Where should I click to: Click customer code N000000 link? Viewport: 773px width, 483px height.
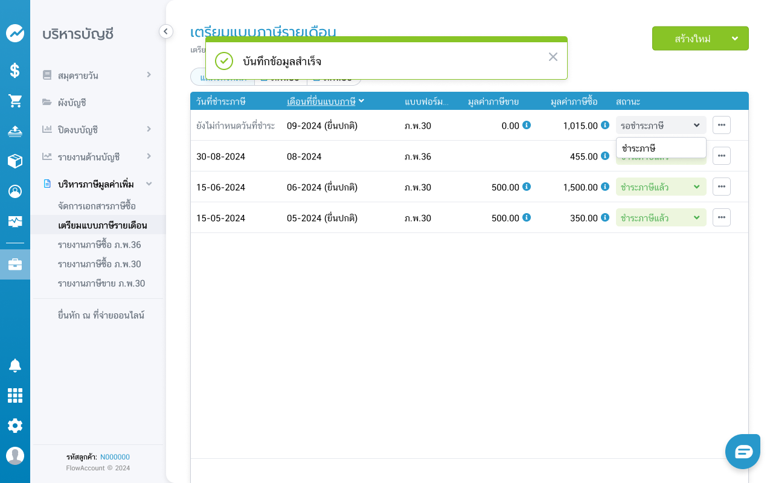[x=115, y=457]
